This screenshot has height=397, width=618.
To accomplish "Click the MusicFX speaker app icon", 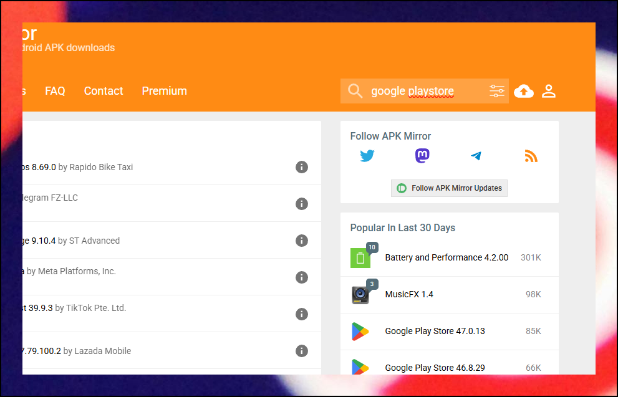I will (360, 295).
